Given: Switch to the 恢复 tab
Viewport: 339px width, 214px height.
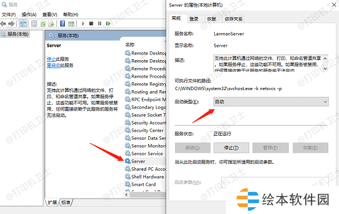Looking at the screenshot, I should point(212,19).
